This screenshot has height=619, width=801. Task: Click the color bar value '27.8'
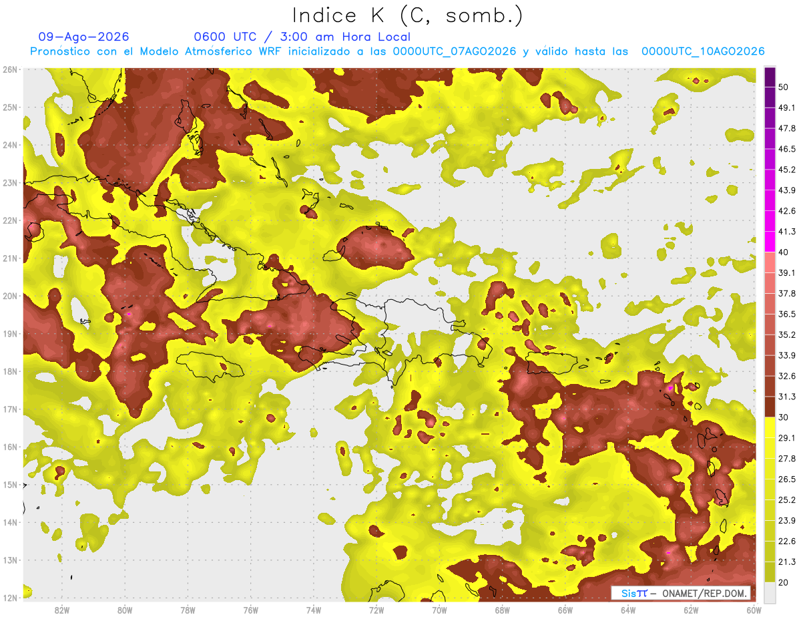point(786,459)
